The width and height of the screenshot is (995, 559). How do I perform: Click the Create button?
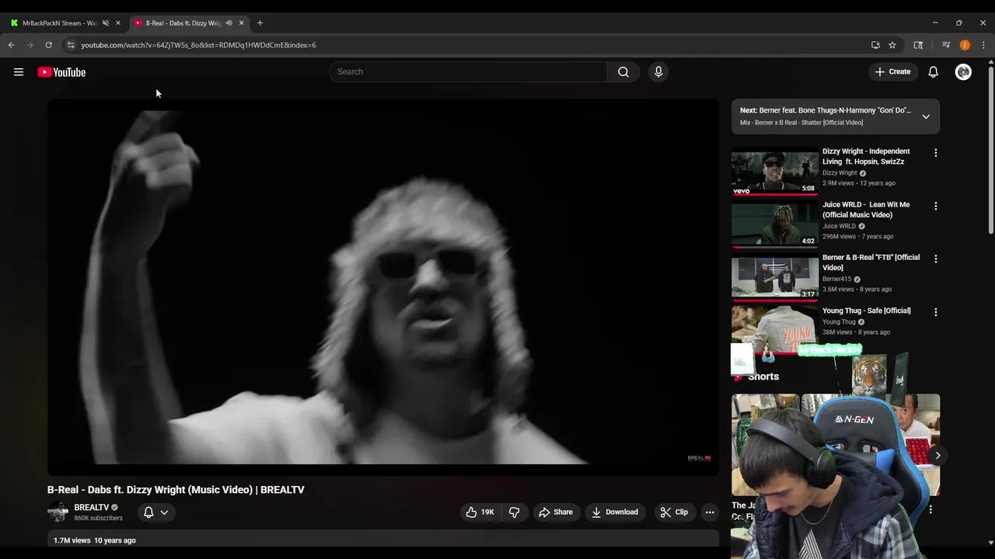(892, 72)
